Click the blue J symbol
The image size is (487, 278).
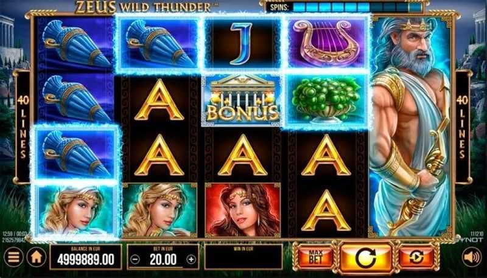point(241,43)
